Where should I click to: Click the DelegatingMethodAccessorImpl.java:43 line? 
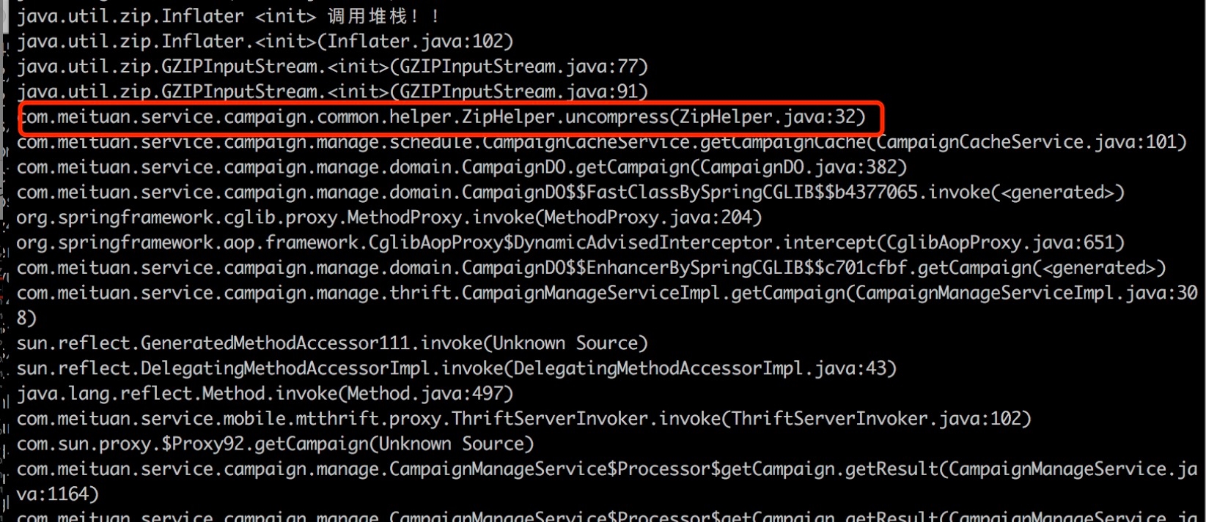[x=456, y=368]
